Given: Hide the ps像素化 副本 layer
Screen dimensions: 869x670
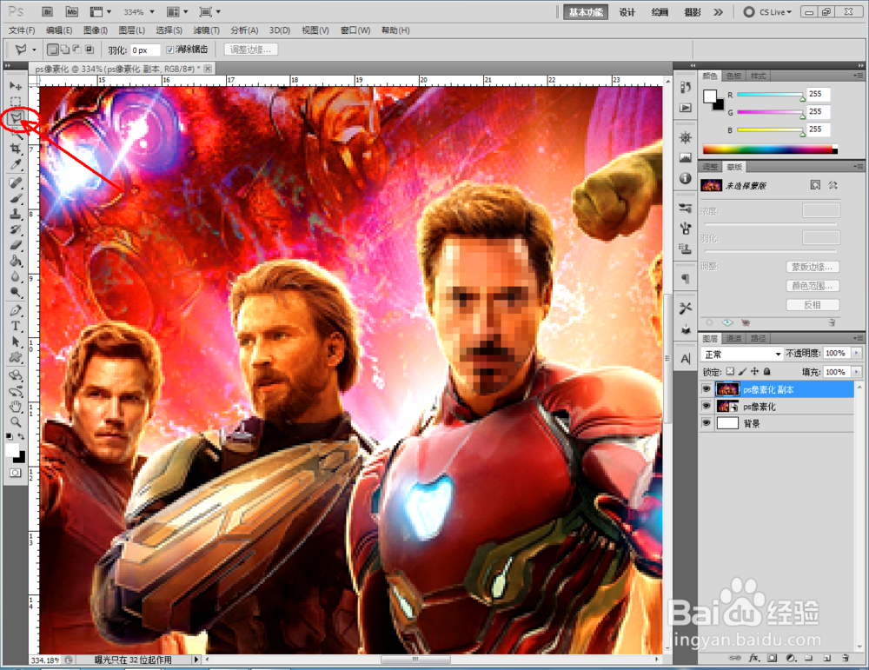Looking at the screenshot, I should point(706,389).
